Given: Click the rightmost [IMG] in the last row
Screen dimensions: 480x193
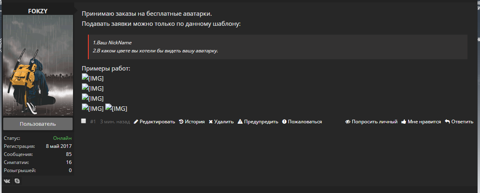Looking at the screenshot, I should click(116, 108).
